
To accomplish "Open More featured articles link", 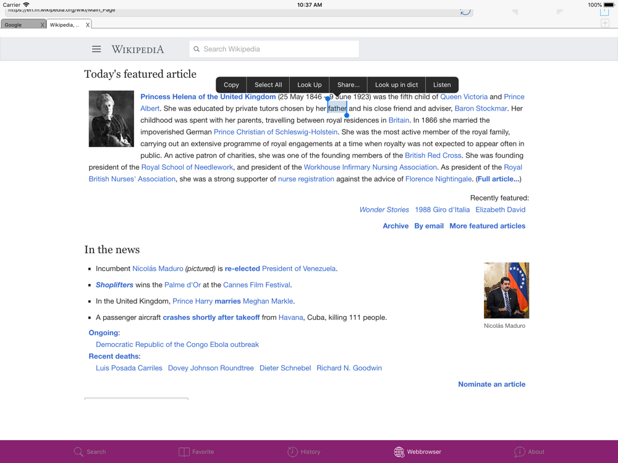I will point(488,226).
